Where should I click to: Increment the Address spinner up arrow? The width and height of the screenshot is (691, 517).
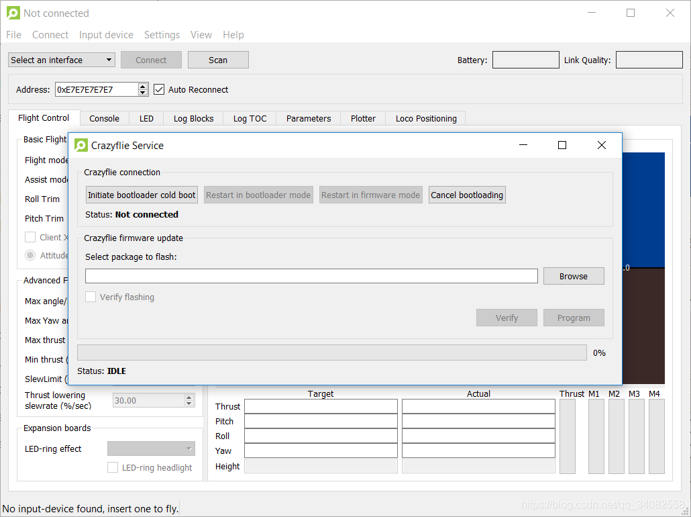(x=142, y=87)
